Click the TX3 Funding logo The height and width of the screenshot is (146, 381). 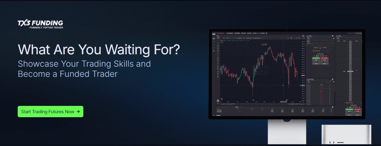pos(40,24)
